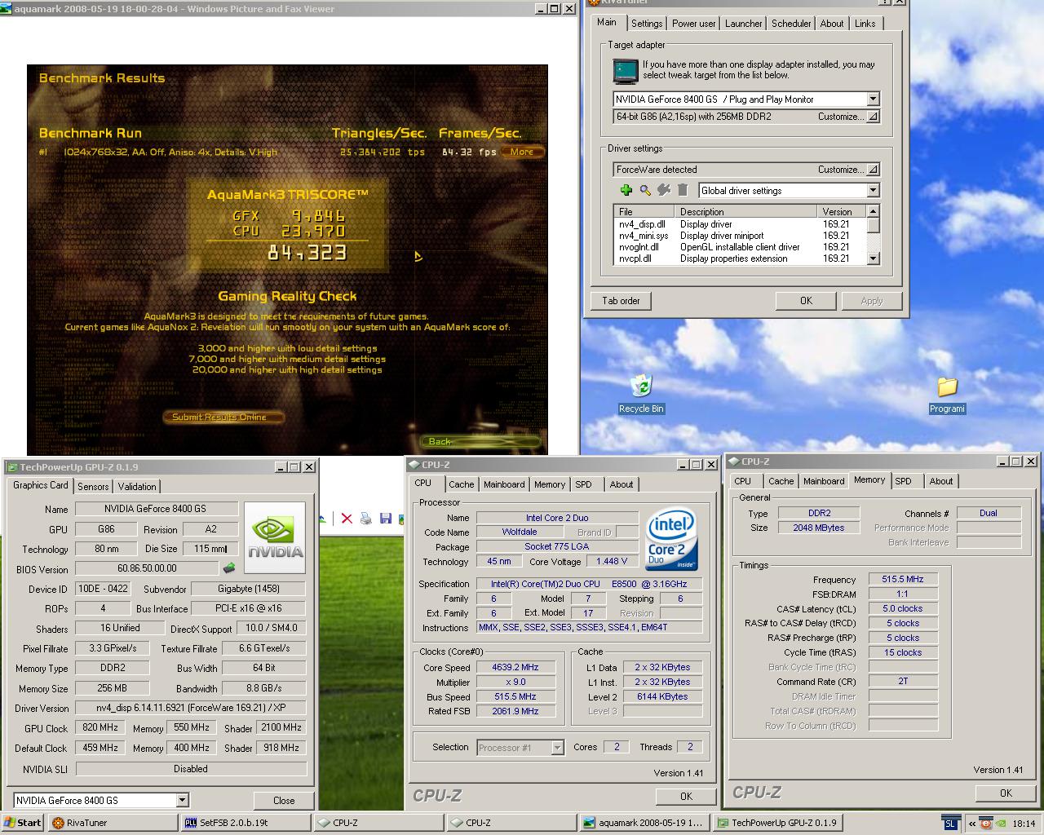Open the Settings tab in RivaTuner
Viewport: 1044px width, 835px height.
click(647, 24)
